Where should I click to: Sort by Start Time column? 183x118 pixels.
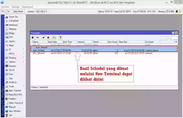click(x=70, y=42)
